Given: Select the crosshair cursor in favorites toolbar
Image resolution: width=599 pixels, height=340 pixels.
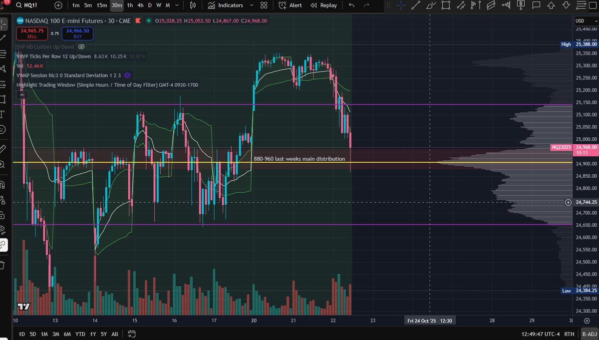Looking at the screenshot, I should click(401, 5).
